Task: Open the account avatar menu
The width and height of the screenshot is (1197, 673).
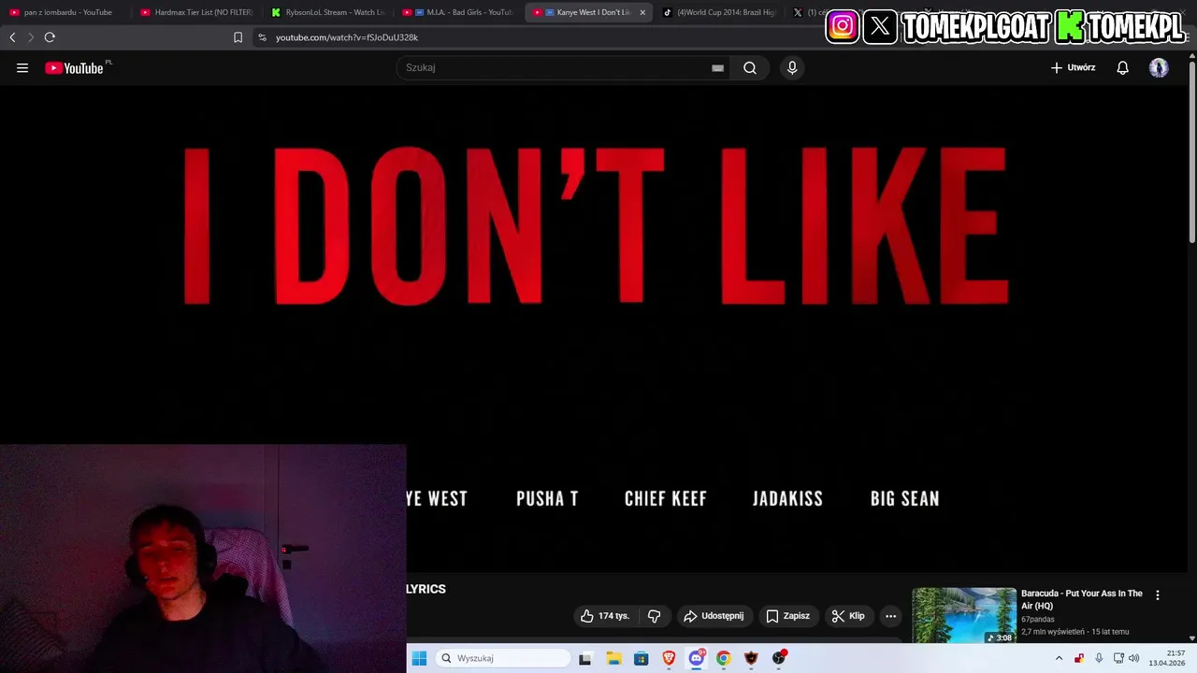Action: pyautogui.click(x=1159, y=67)
